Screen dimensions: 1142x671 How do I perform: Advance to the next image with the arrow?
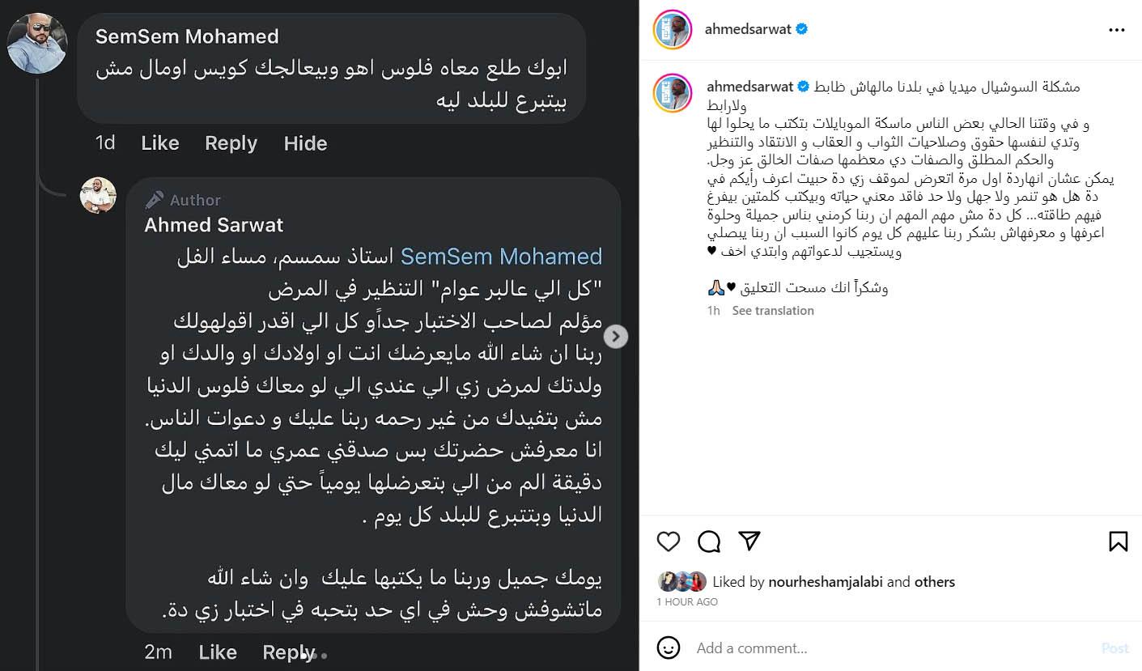[616, 336]
